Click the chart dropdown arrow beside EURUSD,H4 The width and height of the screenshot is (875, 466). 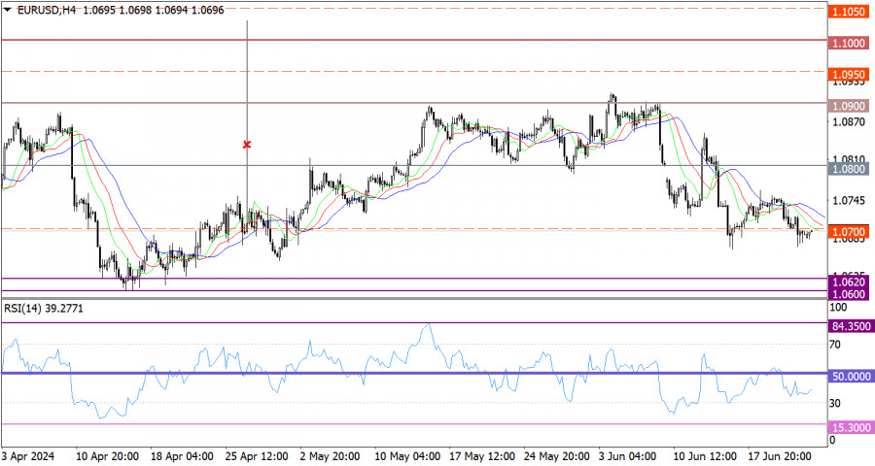(x=7, y=10)
